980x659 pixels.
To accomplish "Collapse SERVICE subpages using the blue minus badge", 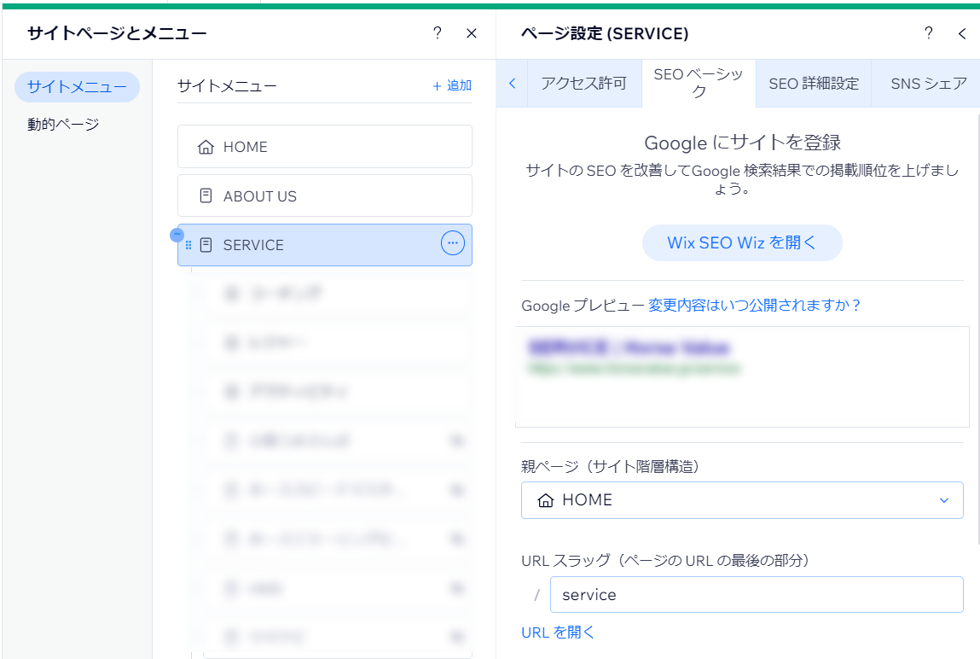I will pos(177,235).
